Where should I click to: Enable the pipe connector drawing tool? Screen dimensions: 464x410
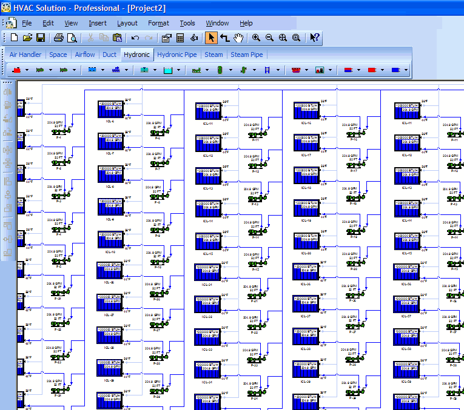(x=225, y=38)
